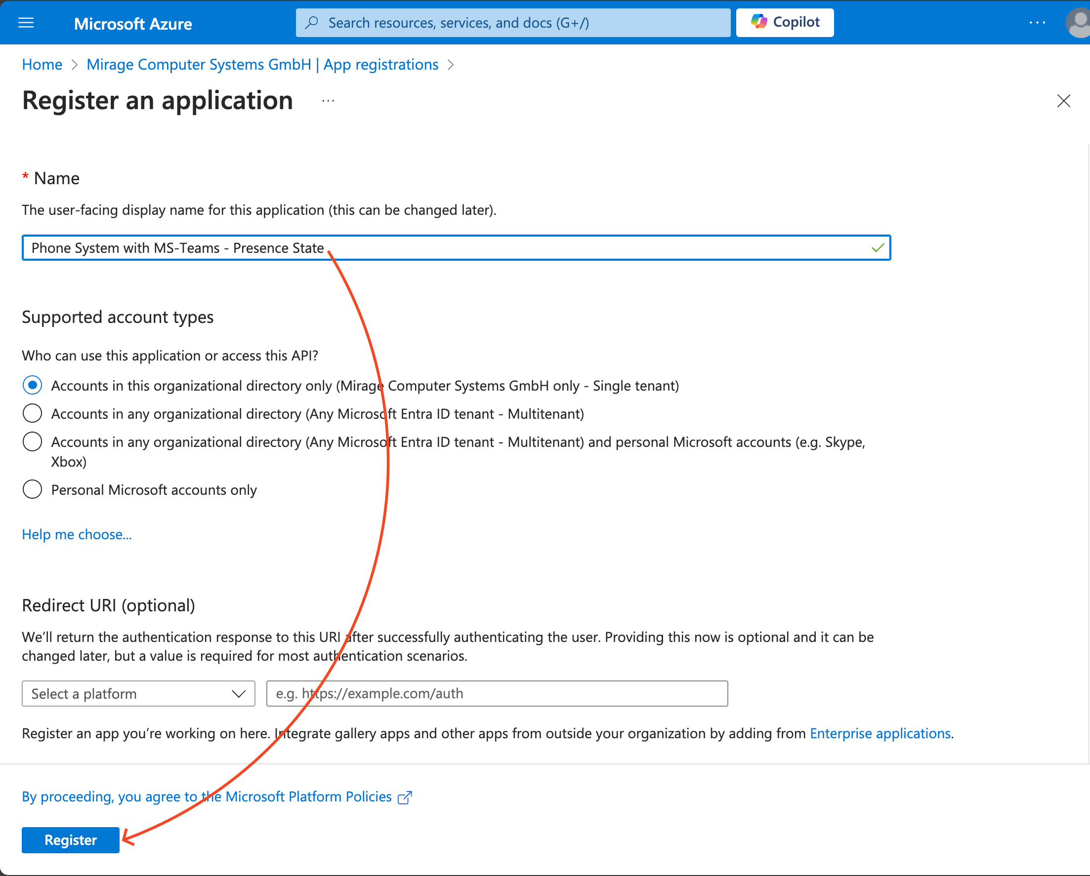Focus the Search resources, services, and docs box
The image size is (1090, 876).
(513, 23)
